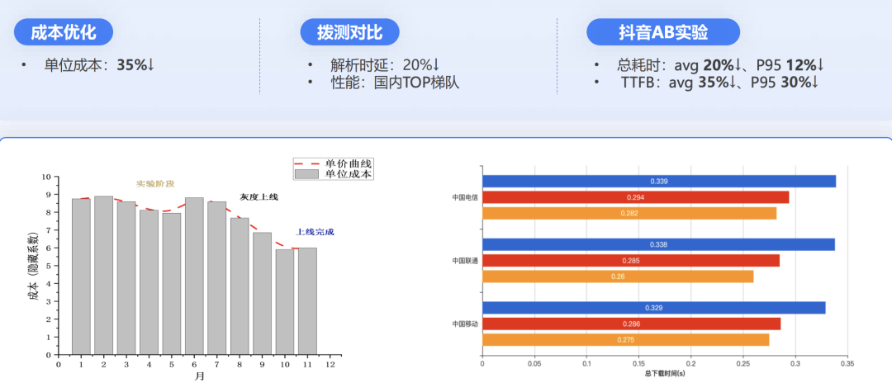This screenshot has width=892, height=383.
Task: Select the 0.3 tick on download-time axis
Action: (x=796, y=362)
